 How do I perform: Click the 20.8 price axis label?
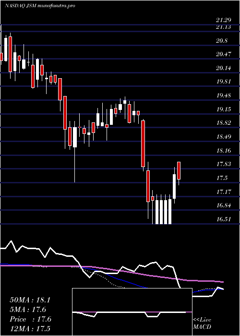coord(222,41)
